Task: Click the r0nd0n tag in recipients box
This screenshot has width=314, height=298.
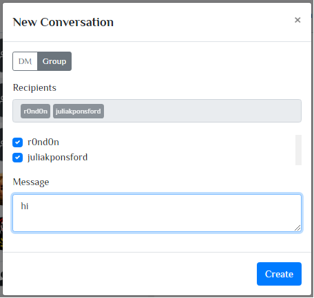Action: [35, 111]
